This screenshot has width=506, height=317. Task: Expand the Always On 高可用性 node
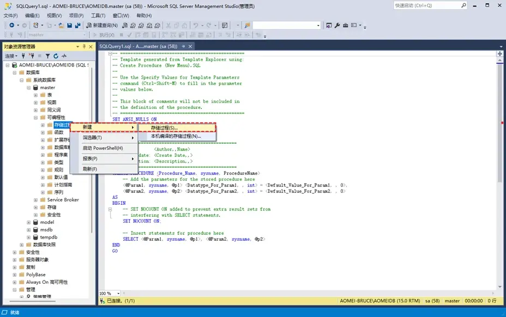(15, 282)
